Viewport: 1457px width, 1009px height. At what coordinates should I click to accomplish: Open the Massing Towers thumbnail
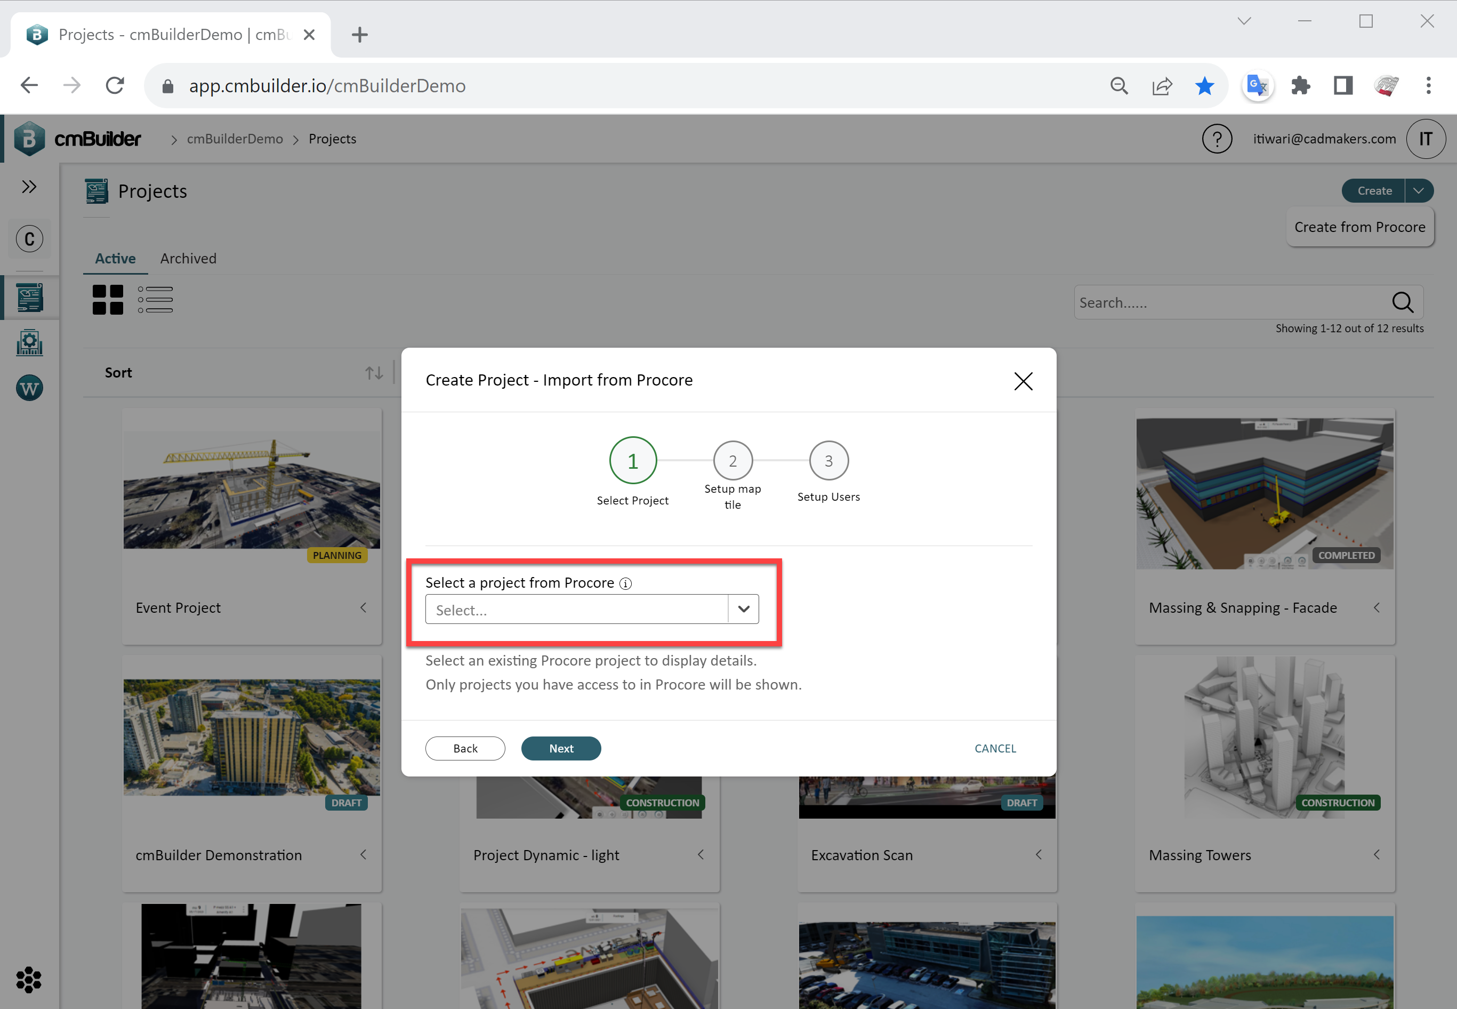tap(1265, 737)
